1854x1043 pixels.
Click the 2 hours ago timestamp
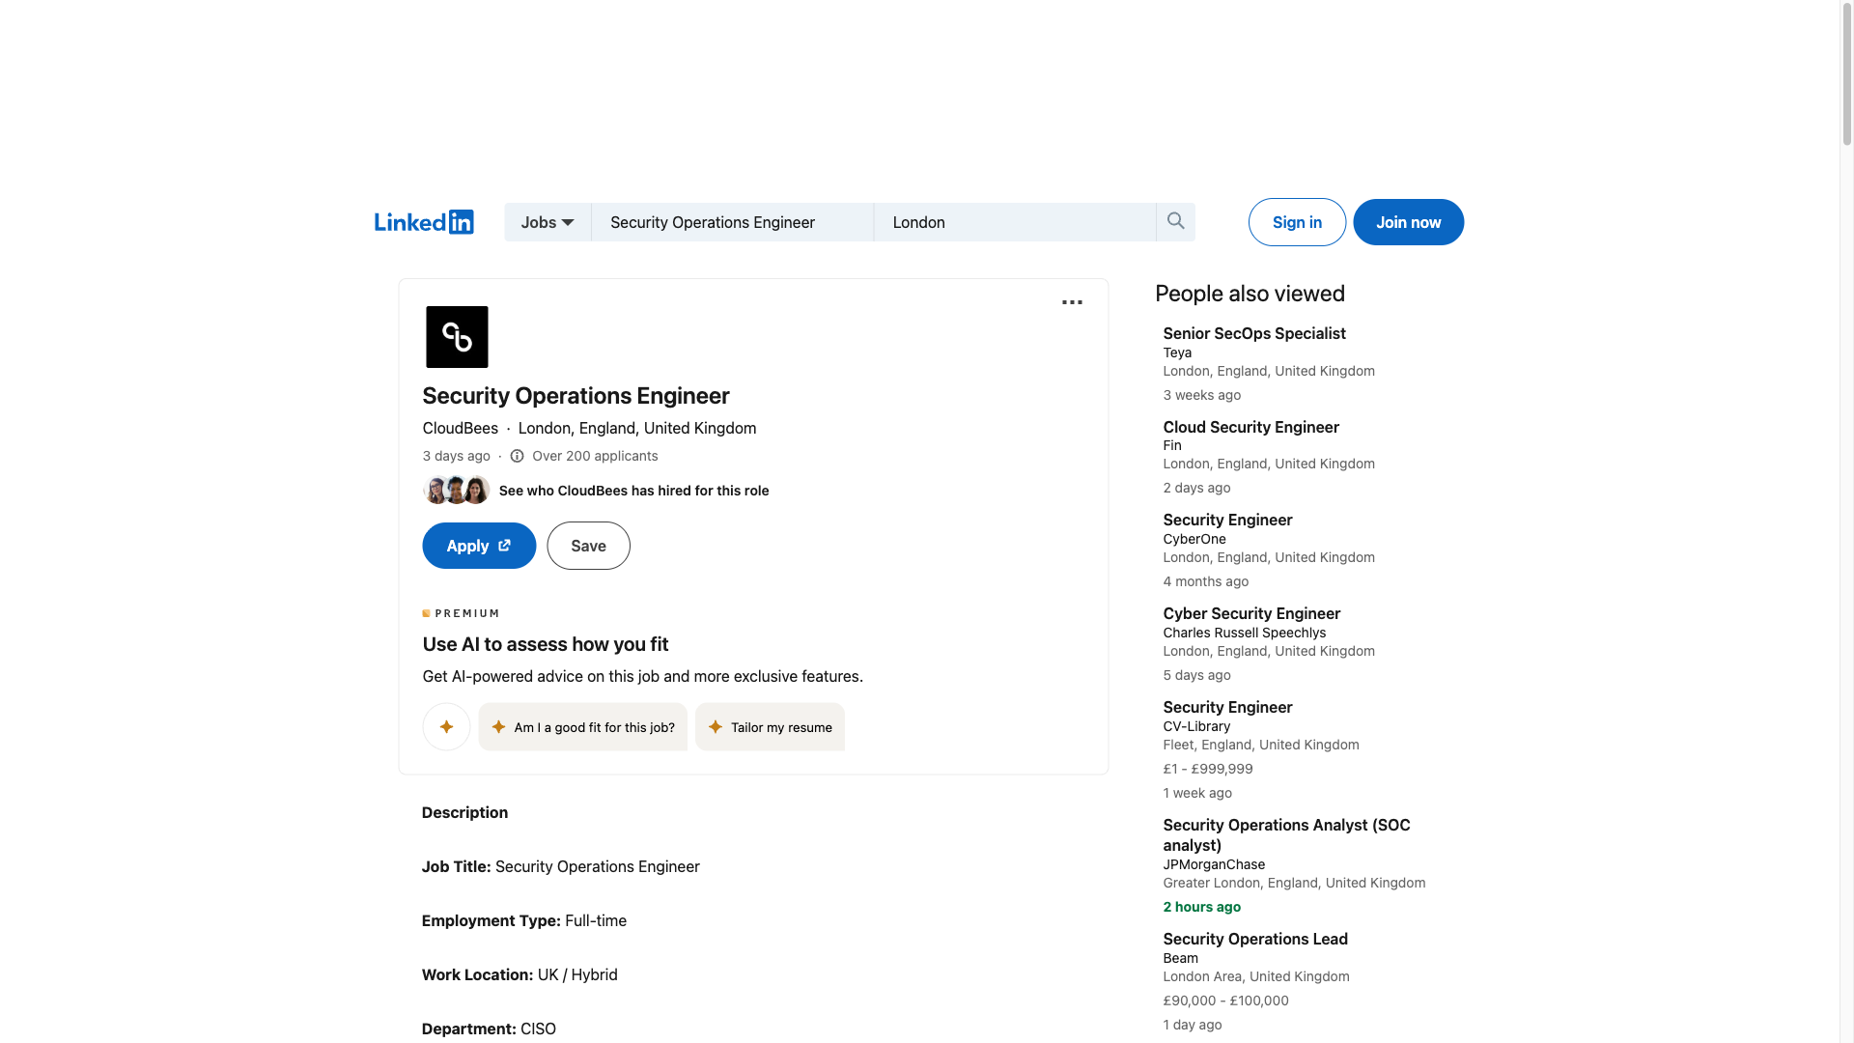point(1201,907)
